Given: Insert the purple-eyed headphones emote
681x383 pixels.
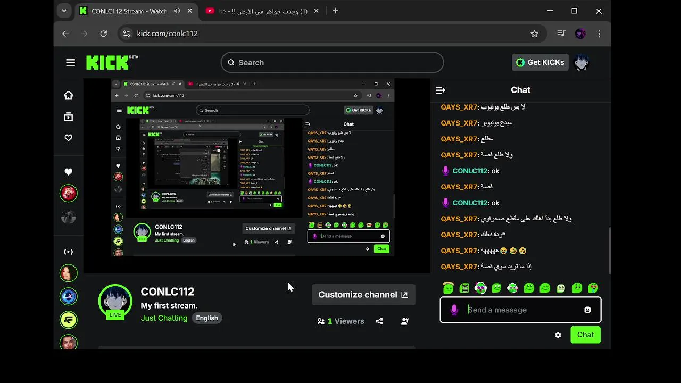Looking at the screenshot, I should pos(480,288).
